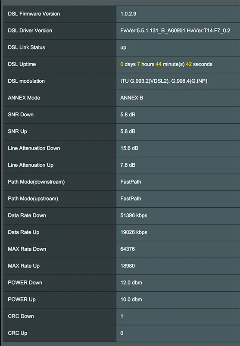Click the Path Mode(upstream) label
The image size is (240, 346).
[x=33, y=199]
